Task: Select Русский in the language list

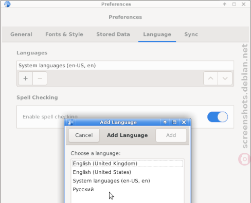Action: tap(128, 189)
